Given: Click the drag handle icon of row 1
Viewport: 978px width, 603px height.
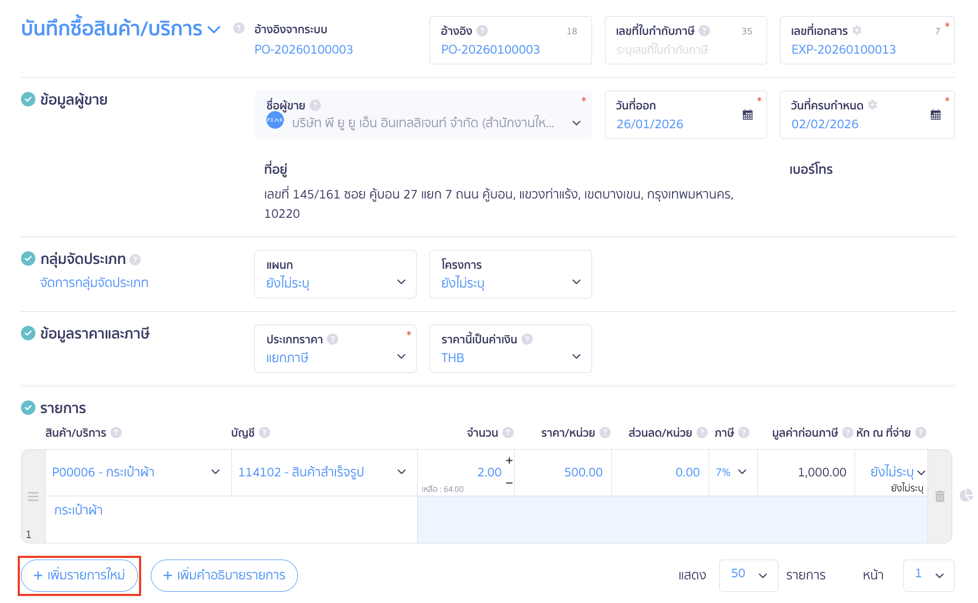Looking at the screenshot, I should pos(33,496).
